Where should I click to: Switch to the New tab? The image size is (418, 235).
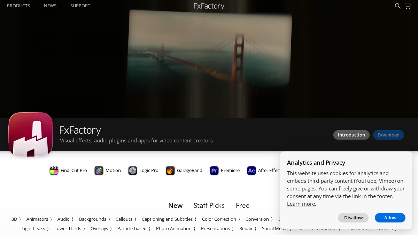click(175, 205)
